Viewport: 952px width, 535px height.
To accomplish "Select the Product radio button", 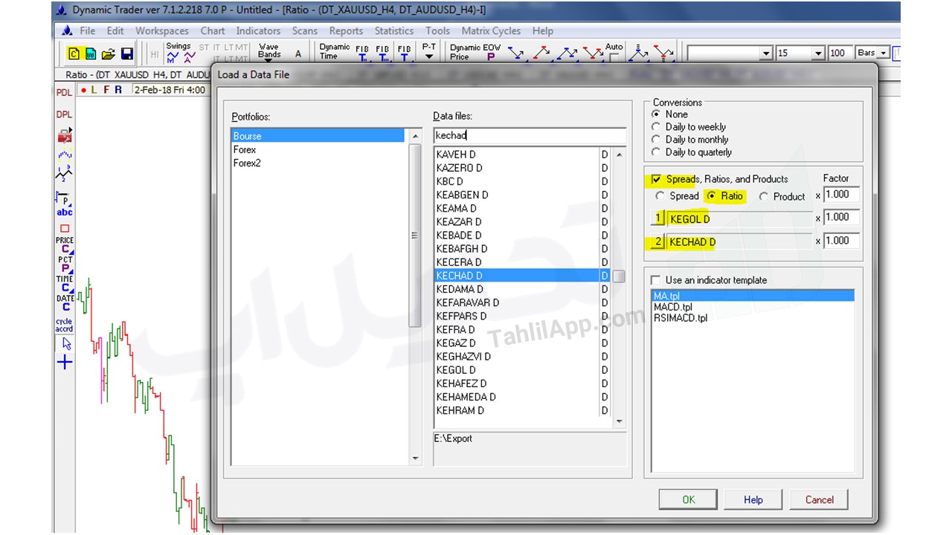I will tap(763, 197).
